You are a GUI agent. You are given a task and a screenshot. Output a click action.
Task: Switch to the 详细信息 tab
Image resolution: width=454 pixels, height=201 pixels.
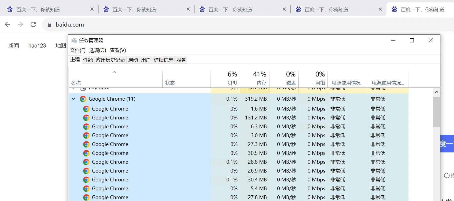(x=164, y=60)
